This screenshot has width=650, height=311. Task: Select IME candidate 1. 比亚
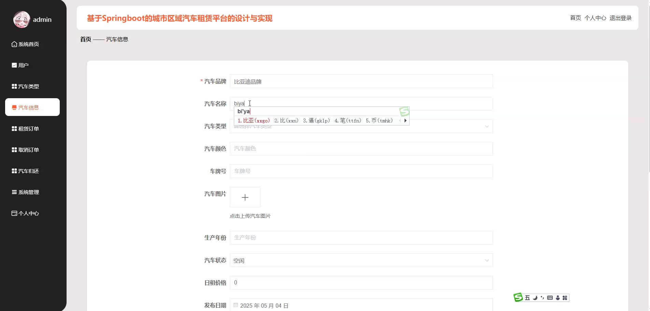(254, 120)
